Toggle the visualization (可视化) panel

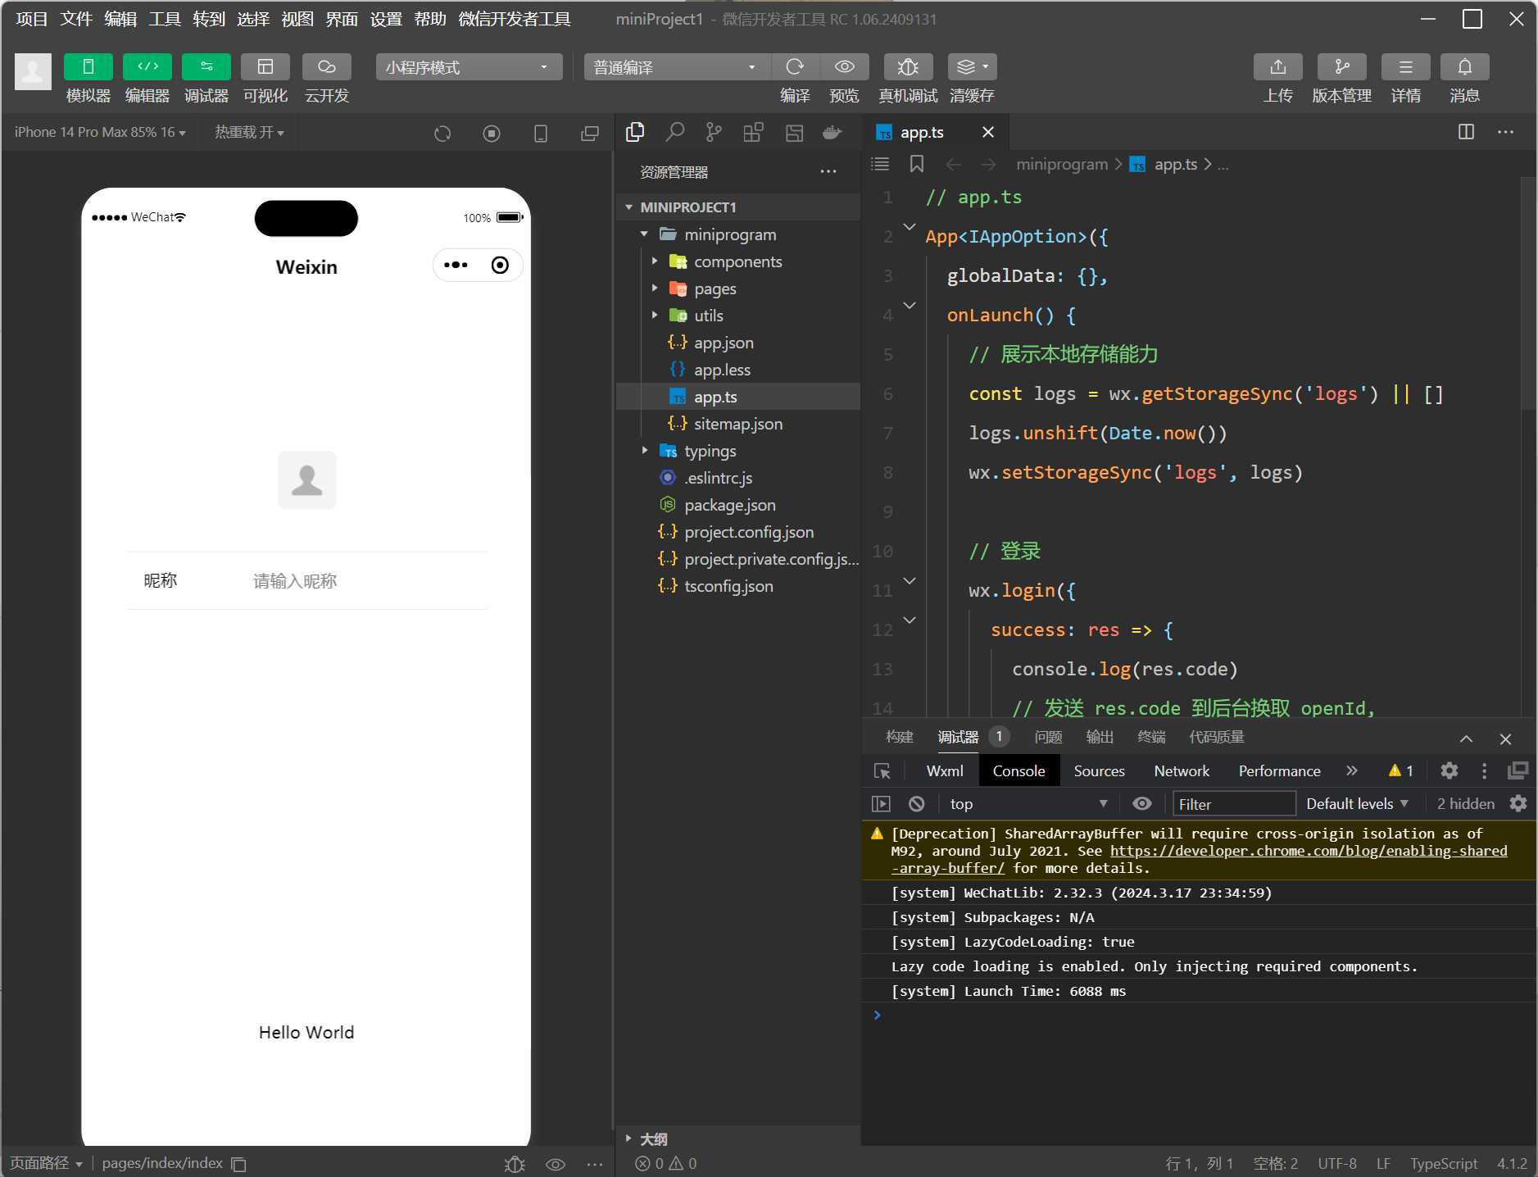pyautogui.click(x=265, y=67)
